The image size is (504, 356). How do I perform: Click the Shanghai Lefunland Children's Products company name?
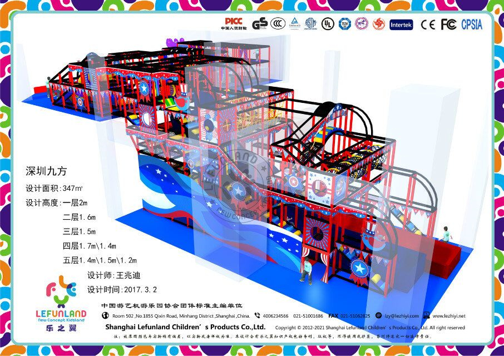click(x=185, y=327)
